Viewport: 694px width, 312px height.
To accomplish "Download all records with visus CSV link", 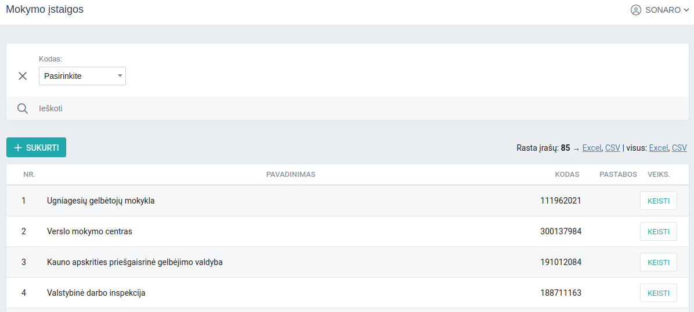I will click(679, 148).
